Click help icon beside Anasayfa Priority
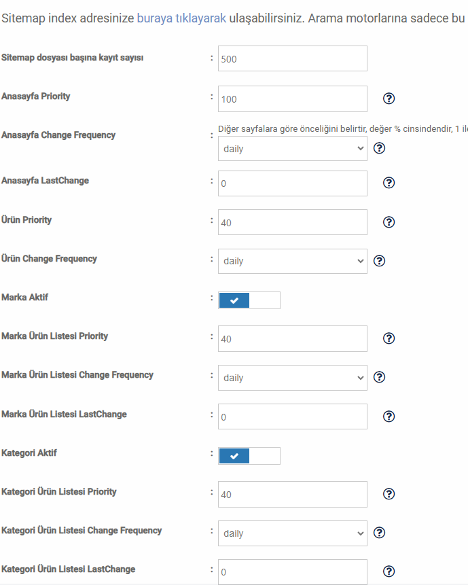This screenshot has width=468, height=585. tap(389, 99)
